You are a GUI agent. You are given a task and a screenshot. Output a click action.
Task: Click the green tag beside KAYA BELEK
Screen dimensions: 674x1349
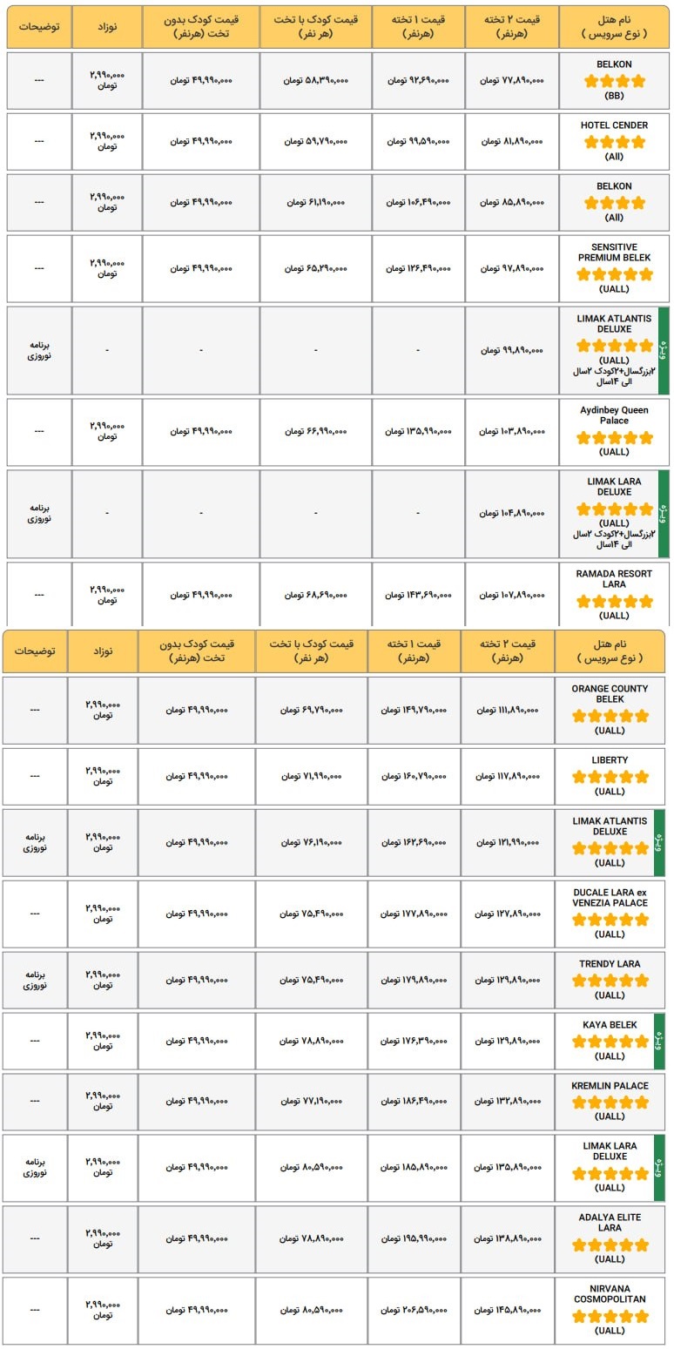click(x=658, y=1040)
